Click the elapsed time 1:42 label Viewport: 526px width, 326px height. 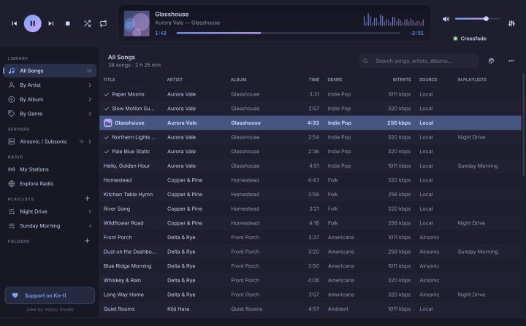(x=161, y=33)
